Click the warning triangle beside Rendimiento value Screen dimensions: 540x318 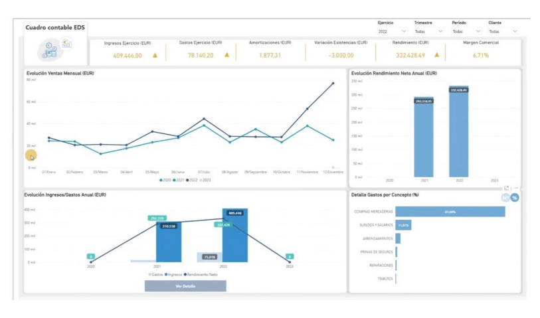coord(436,54)
